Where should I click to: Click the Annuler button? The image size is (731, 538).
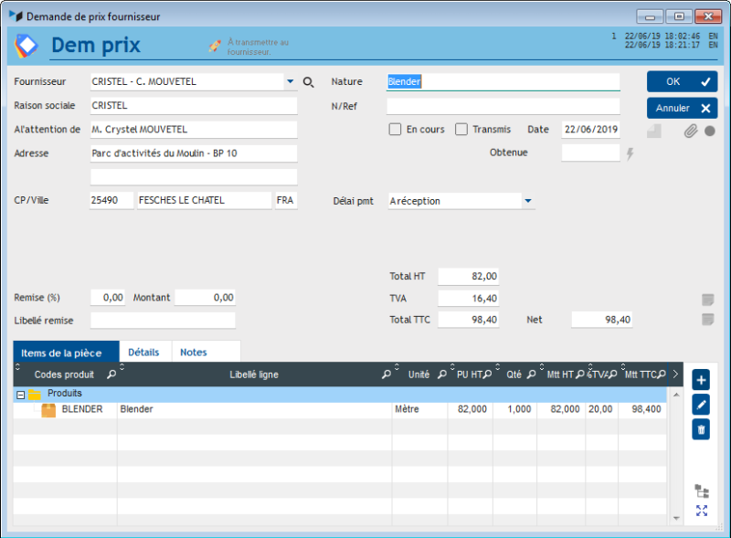click(682, 108)
